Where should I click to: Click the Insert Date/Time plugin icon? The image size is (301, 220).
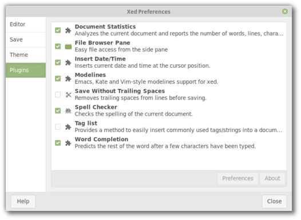point(68,63)
